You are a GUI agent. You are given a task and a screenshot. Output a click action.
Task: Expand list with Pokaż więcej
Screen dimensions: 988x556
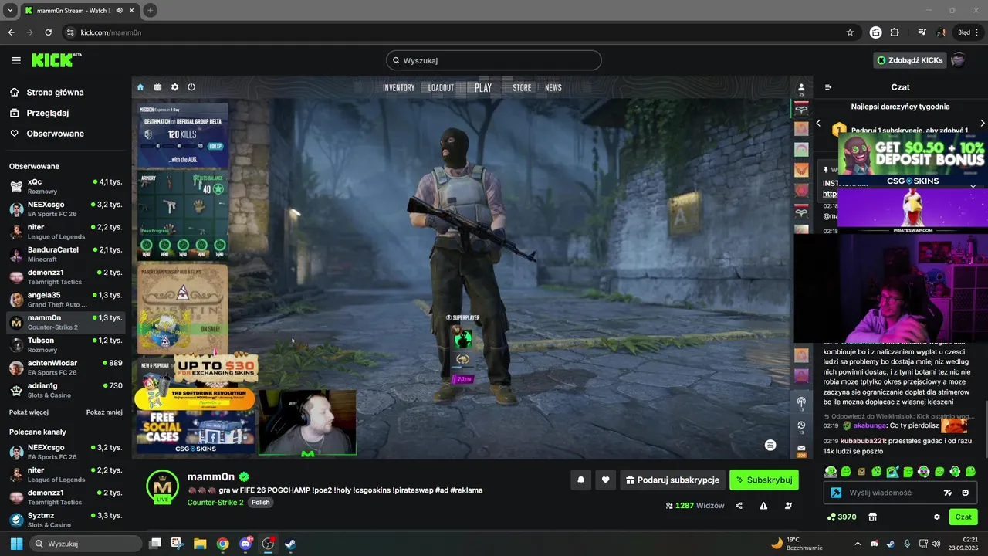tap(29, 412)
